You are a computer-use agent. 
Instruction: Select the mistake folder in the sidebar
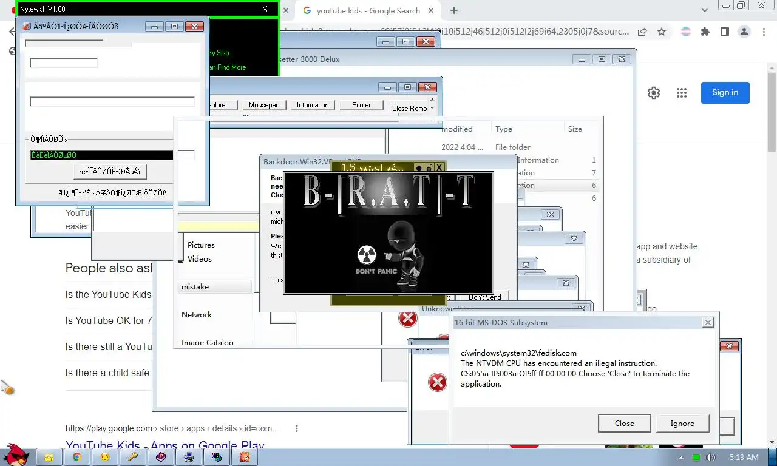click(x=215, y=287)
